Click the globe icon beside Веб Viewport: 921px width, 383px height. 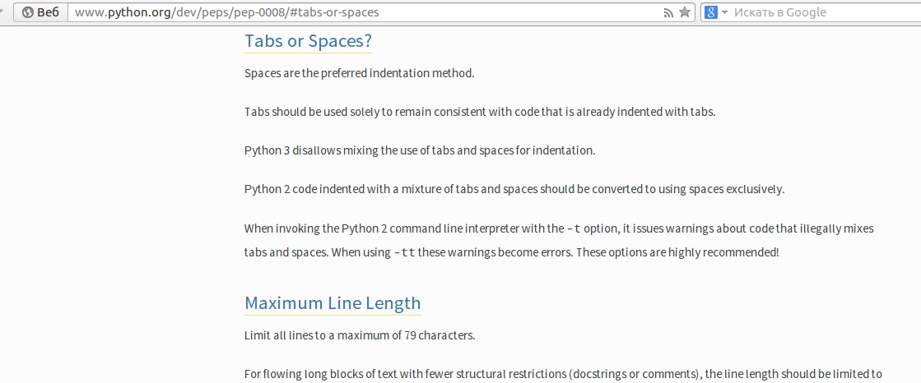(27, 12)
